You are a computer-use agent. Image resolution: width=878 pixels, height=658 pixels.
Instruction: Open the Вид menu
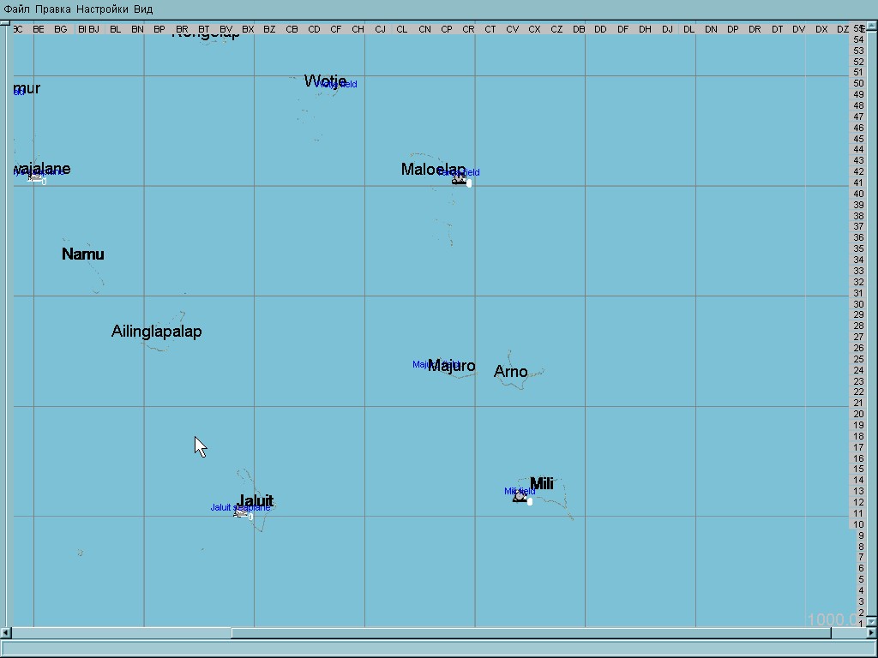click(x=143, y=9)
